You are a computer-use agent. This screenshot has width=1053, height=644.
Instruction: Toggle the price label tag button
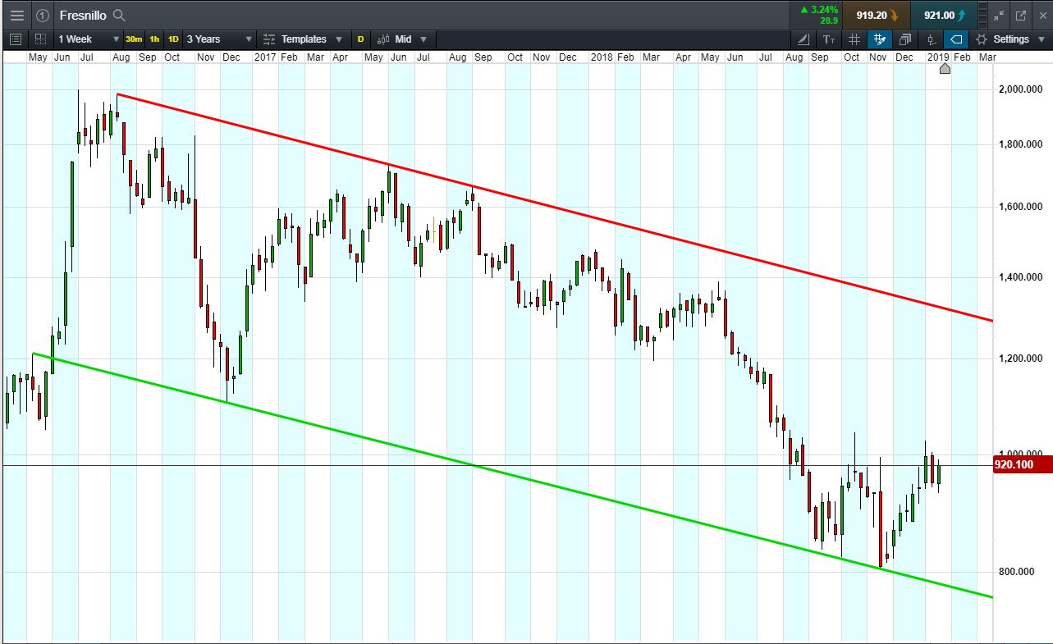pos(956,39)
